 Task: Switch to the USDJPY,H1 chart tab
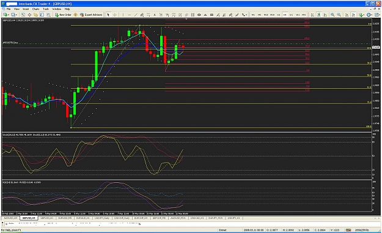tap(233, 218)
